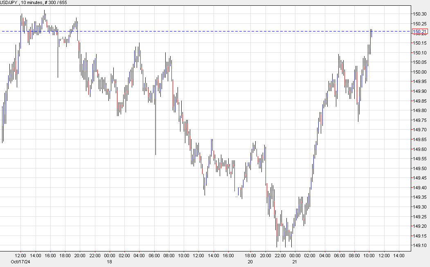Screen dimensions: 430x267
Task: Click the 150.21 current price tag
Action: 420,31
